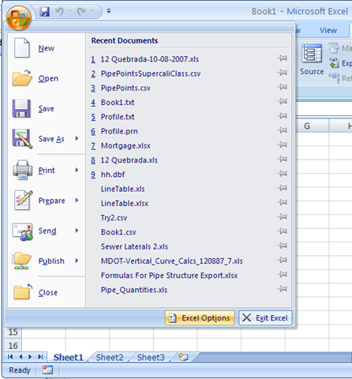Image resolution: width=352 pixels, height=379 pixels.
Task: Choose New from the Office menu
Action: [47, 48]
